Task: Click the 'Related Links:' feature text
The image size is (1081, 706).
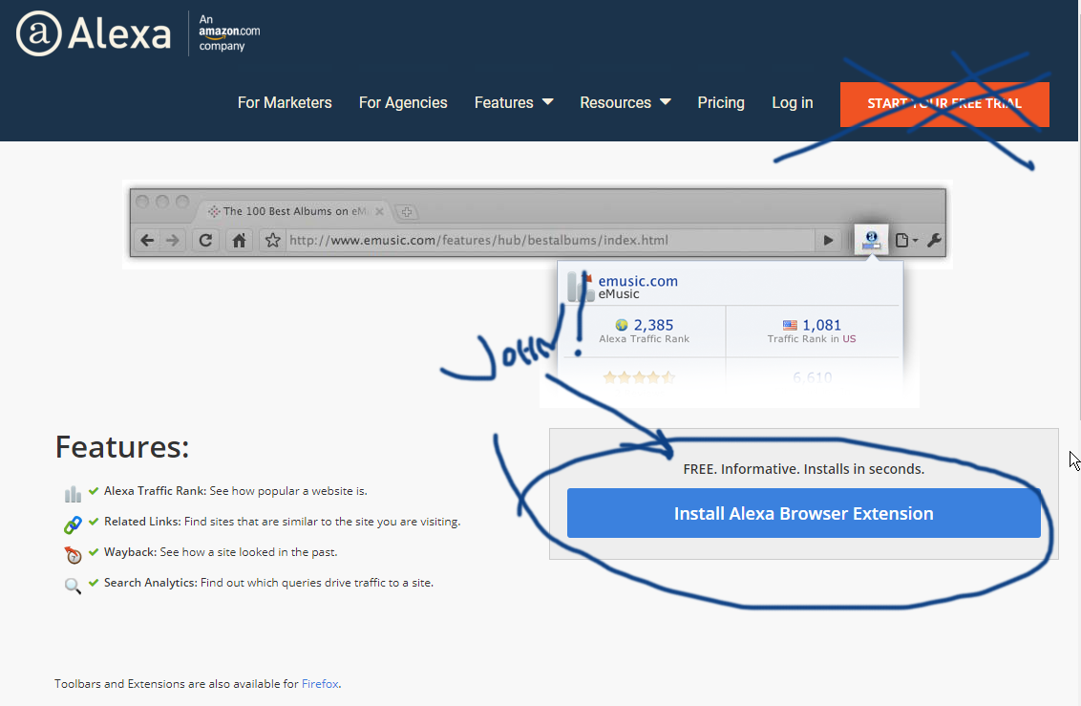Action: pyautogui.click(x=142, y=522)
